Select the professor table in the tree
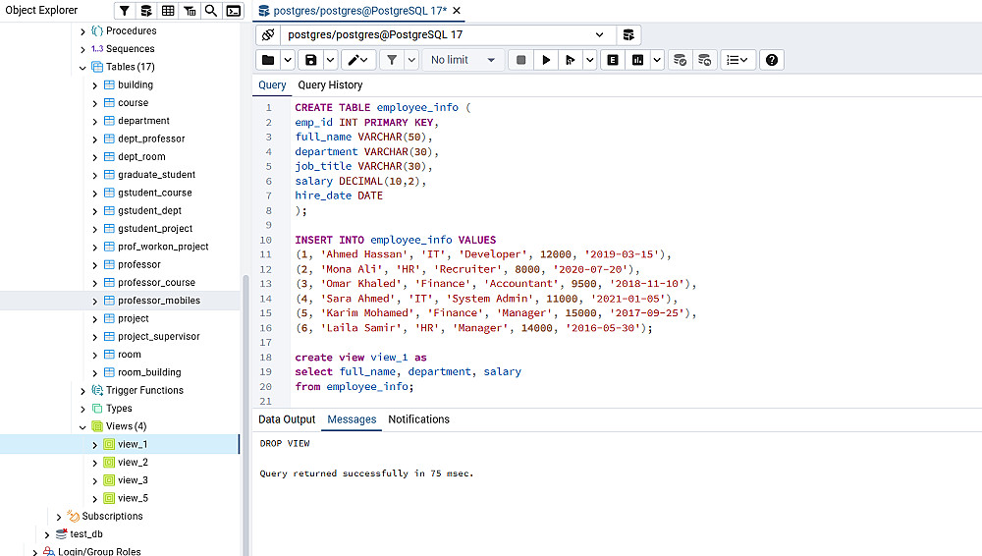Image resolution: width=982 pixels, height=556 pixels. [138, 264]
